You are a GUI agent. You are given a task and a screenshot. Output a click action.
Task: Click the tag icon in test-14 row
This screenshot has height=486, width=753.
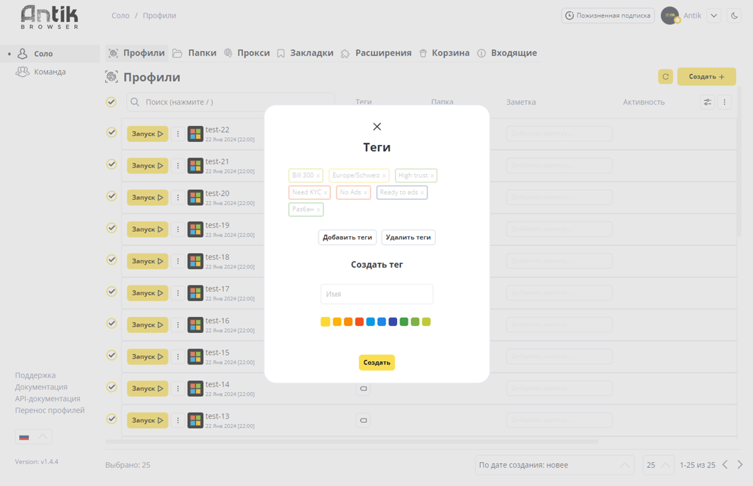click(x=364, y=389)
